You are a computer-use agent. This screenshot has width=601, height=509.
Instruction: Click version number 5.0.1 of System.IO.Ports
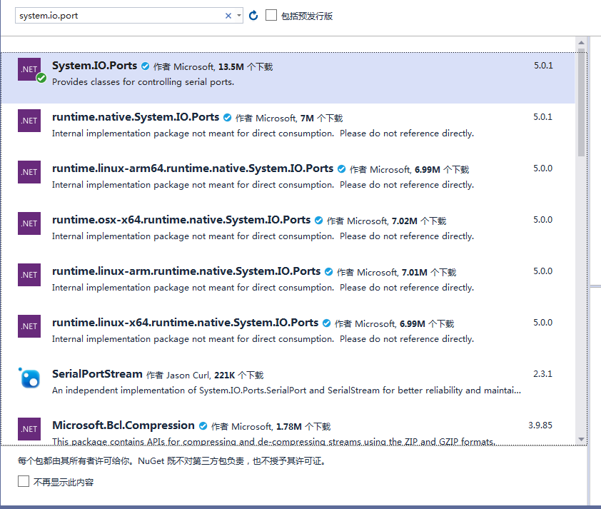(542, 64)
